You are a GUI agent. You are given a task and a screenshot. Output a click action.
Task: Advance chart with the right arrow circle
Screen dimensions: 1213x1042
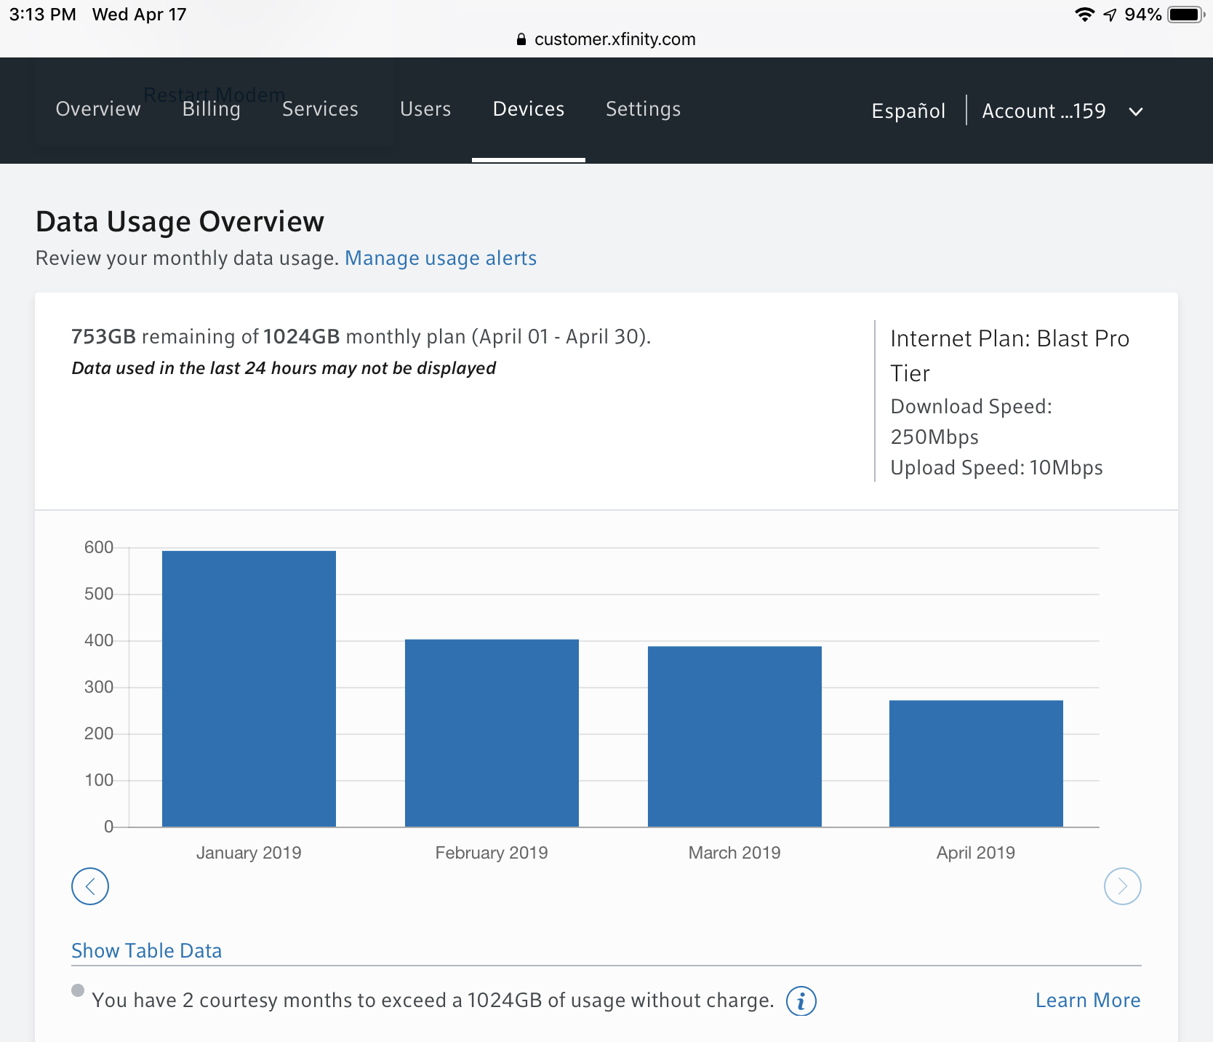click(1123, 886)
